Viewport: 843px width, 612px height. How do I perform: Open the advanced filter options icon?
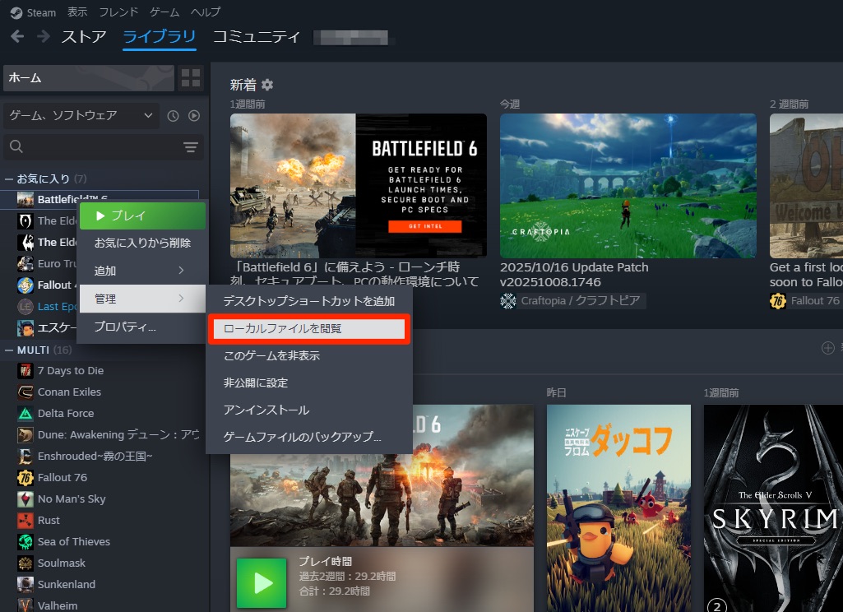pyautogui.click(x=191, y=147)
